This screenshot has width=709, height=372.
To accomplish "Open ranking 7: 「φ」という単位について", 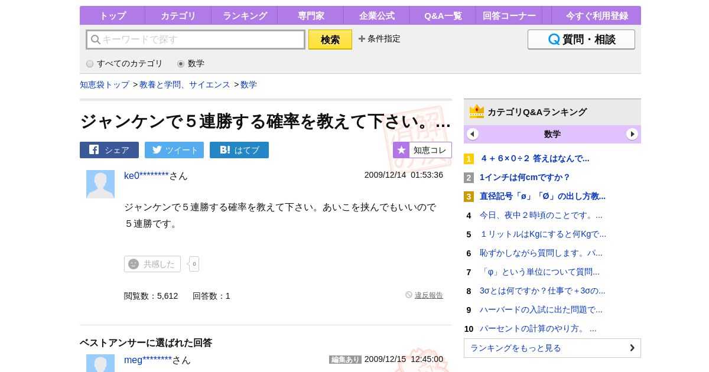I will tap(539, 272).
